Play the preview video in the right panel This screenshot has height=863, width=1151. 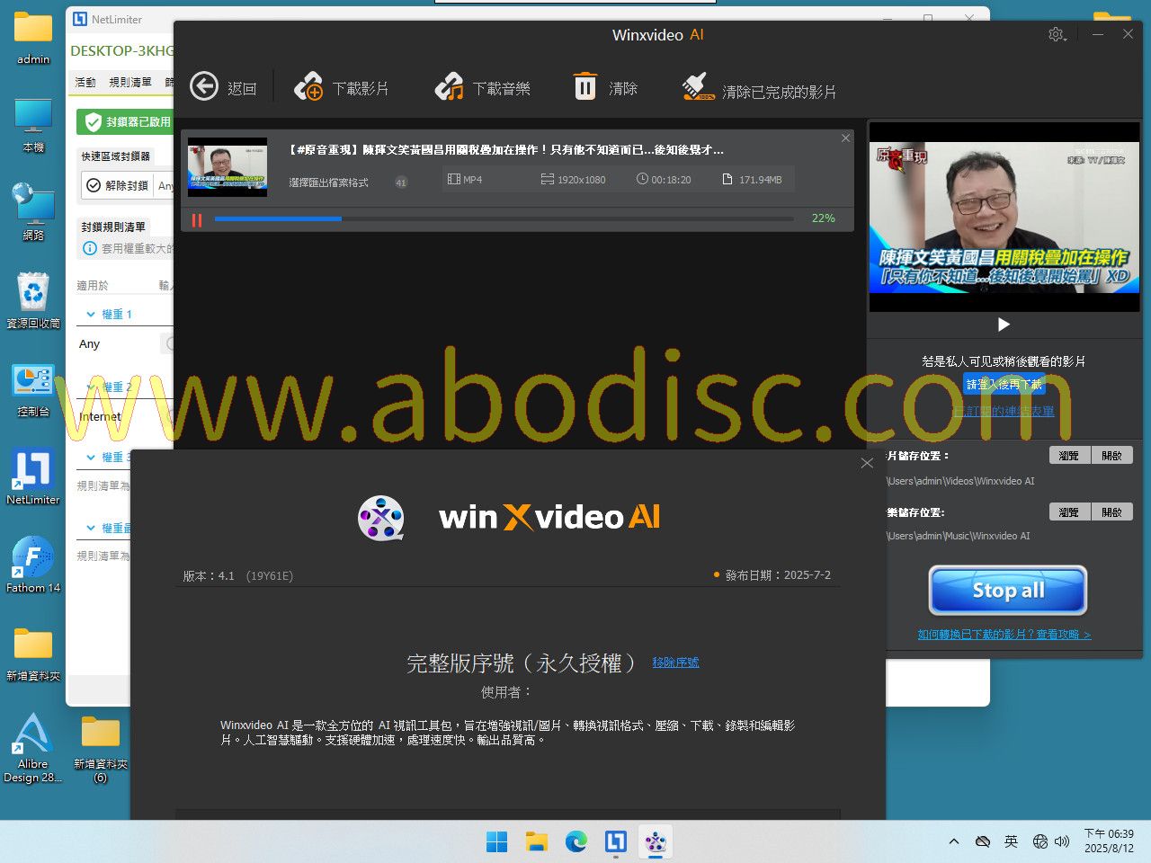click(x=1004, y=325)
